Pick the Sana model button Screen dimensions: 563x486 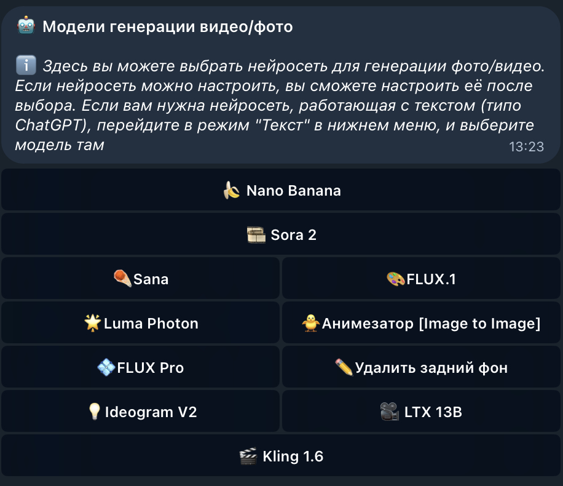(x=141, y=279)
